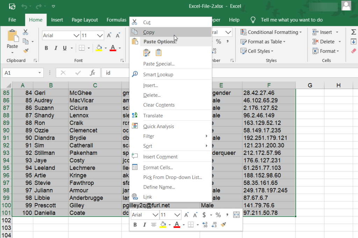Viewport: 358px width, 238px height.
Task: Decrease font size in ribbon
Action: pos(118,35)
